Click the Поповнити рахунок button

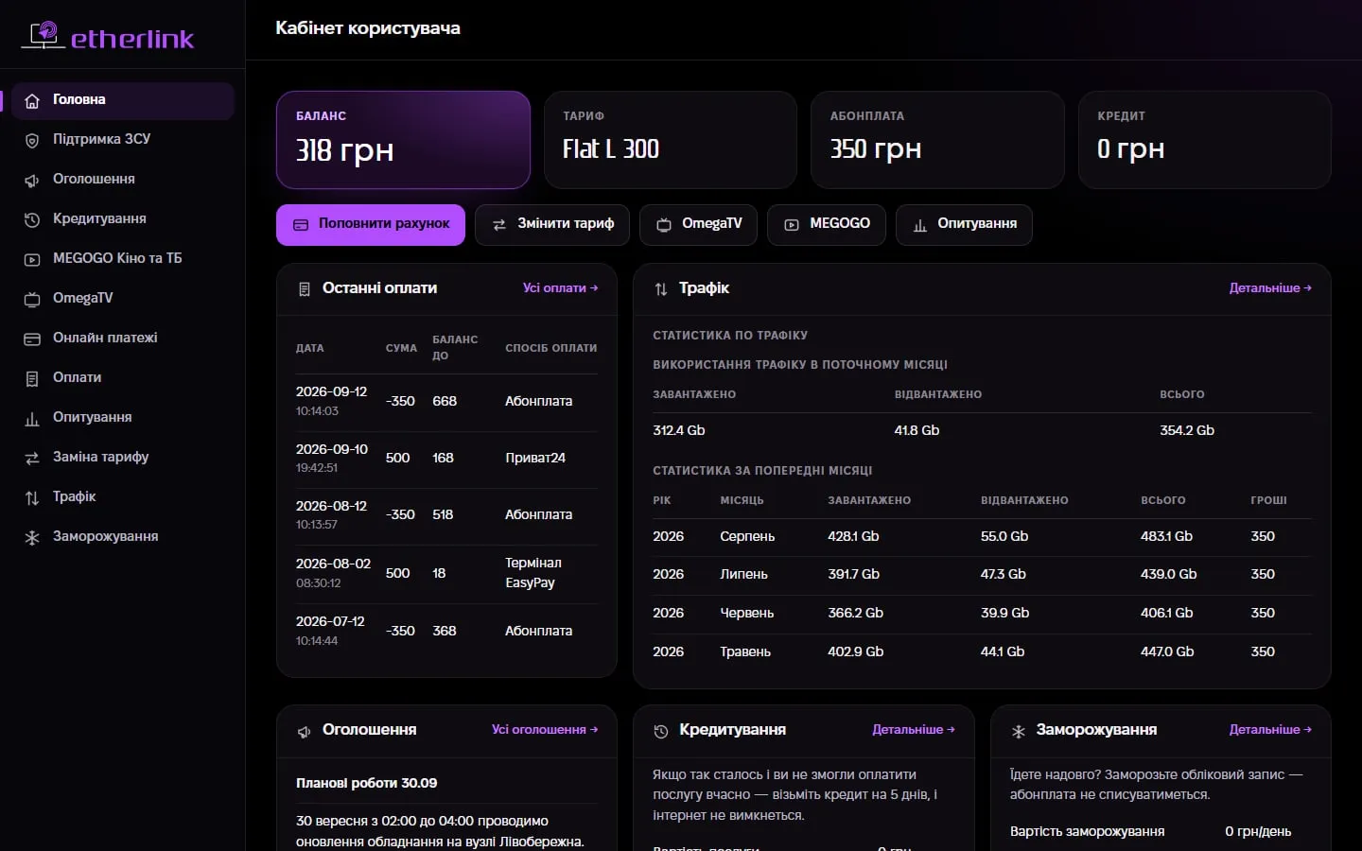(x=371, y=225)
